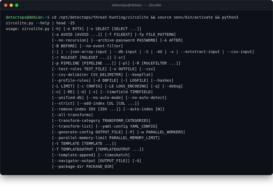Click the '[--remove-index IDX [IDX ...]]' option
The height and width of the screenshot is (191, 273).
86,109
